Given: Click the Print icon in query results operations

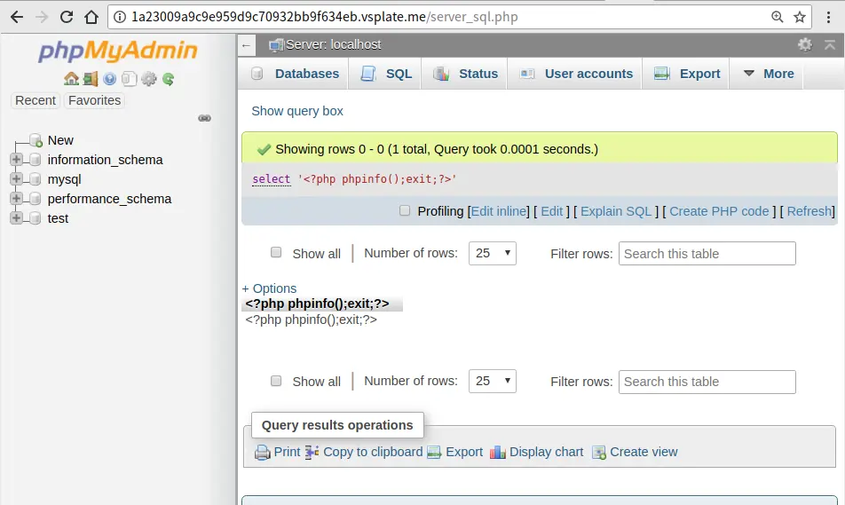Looking at the screenshot, I should click(x=263, y=452).
